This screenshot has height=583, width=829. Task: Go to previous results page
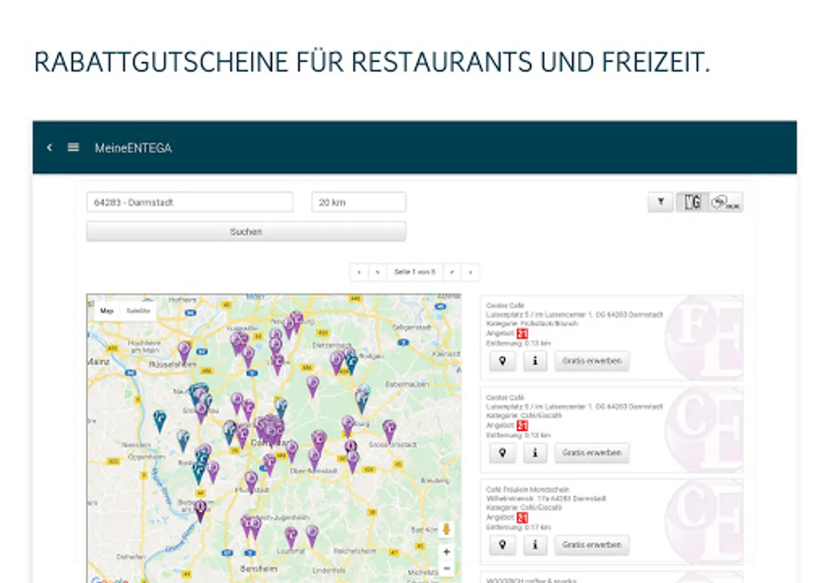pyautogui.click(x=377, y=272)
